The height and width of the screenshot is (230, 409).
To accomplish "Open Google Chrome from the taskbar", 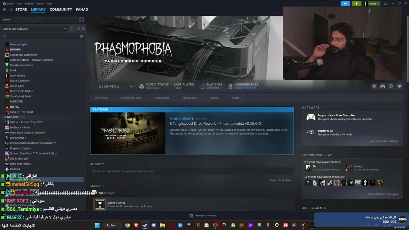I will pos(127,225).
